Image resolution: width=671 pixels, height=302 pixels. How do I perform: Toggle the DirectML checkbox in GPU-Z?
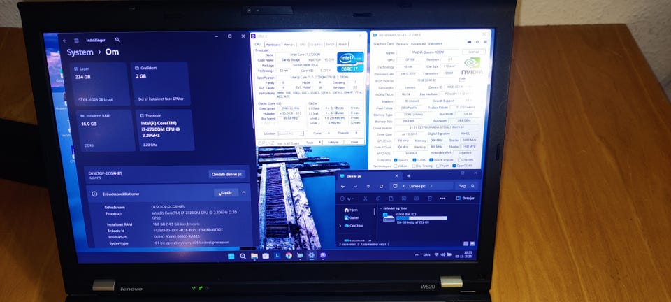(460, 159)
